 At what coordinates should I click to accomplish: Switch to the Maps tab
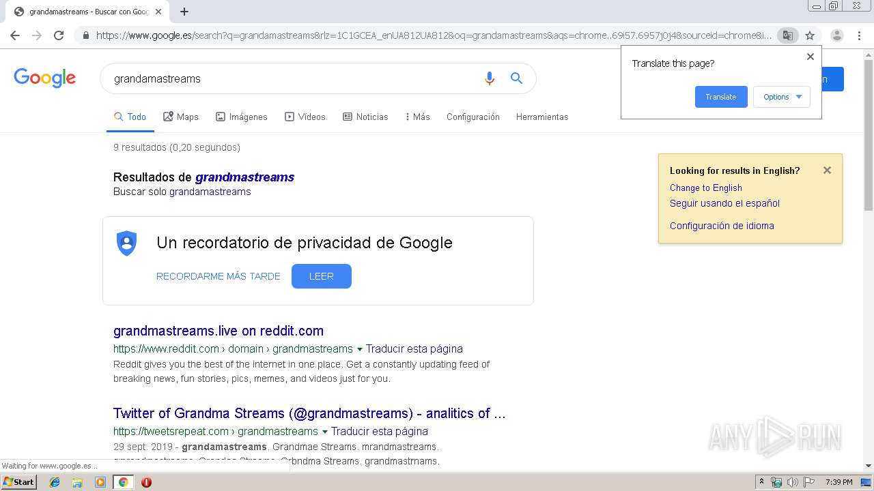point(181,117)
